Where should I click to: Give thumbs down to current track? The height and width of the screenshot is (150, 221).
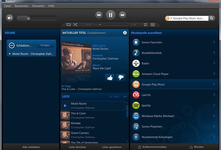tap(121, 77)
